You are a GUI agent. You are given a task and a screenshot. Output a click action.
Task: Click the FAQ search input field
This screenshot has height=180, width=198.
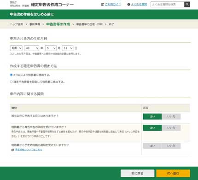click(x=168, y=5)
